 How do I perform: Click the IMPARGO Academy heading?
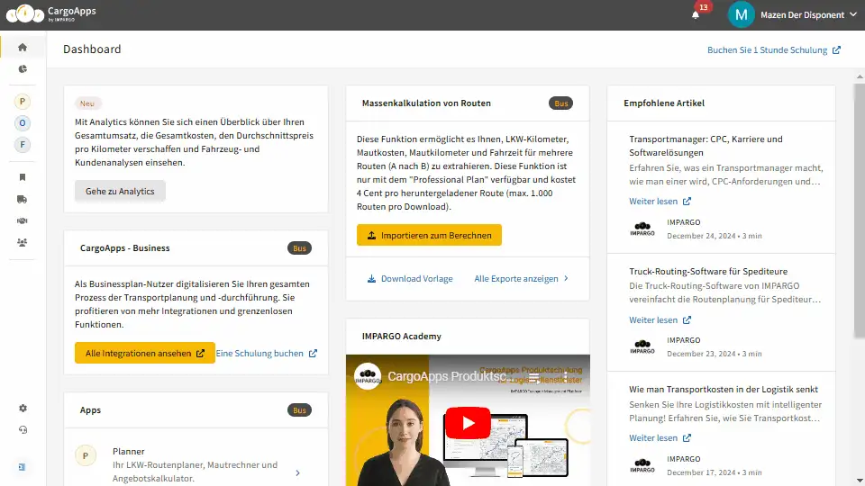pos(402,336)
